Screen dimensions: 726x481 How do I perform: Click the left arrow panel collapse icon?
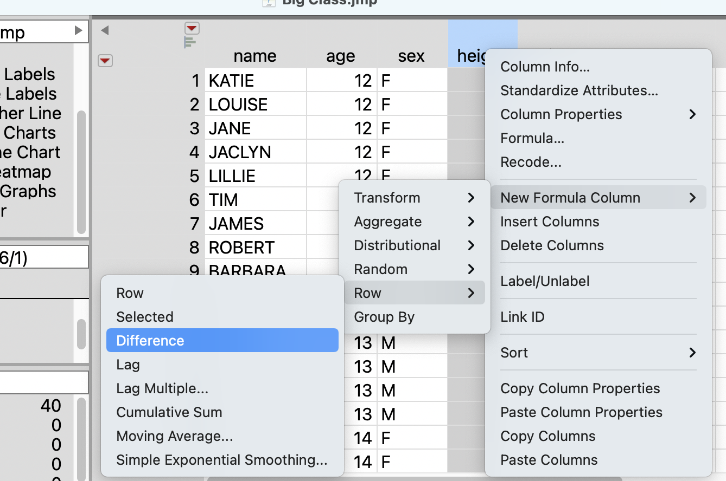click(105, 31)
